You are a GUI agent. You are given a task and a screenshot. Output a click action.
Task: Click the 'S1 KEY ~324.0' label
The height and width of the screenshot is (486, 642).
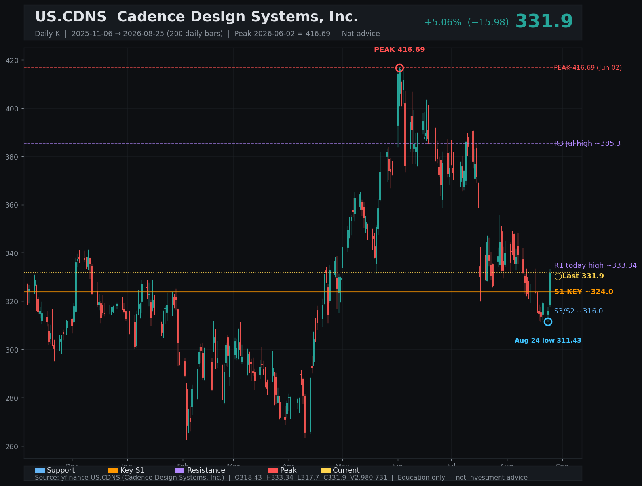click(x=583, y=292)
